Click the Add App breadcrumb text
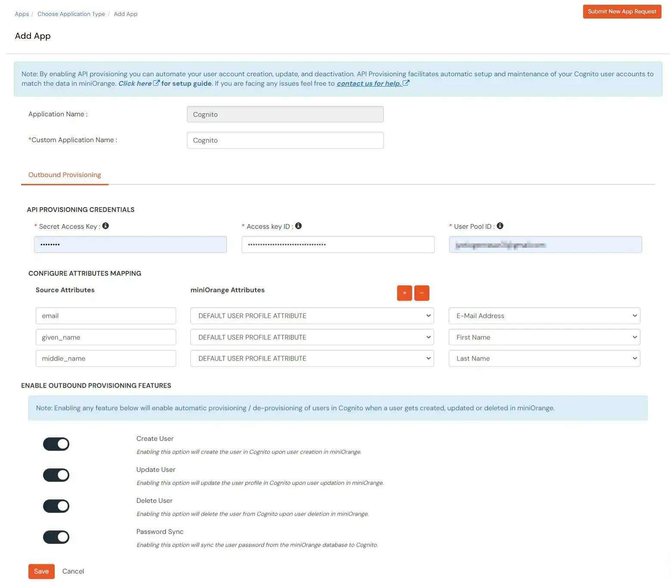Image resolution: width=671 pixels, height=582 pixels. point(126,14)
